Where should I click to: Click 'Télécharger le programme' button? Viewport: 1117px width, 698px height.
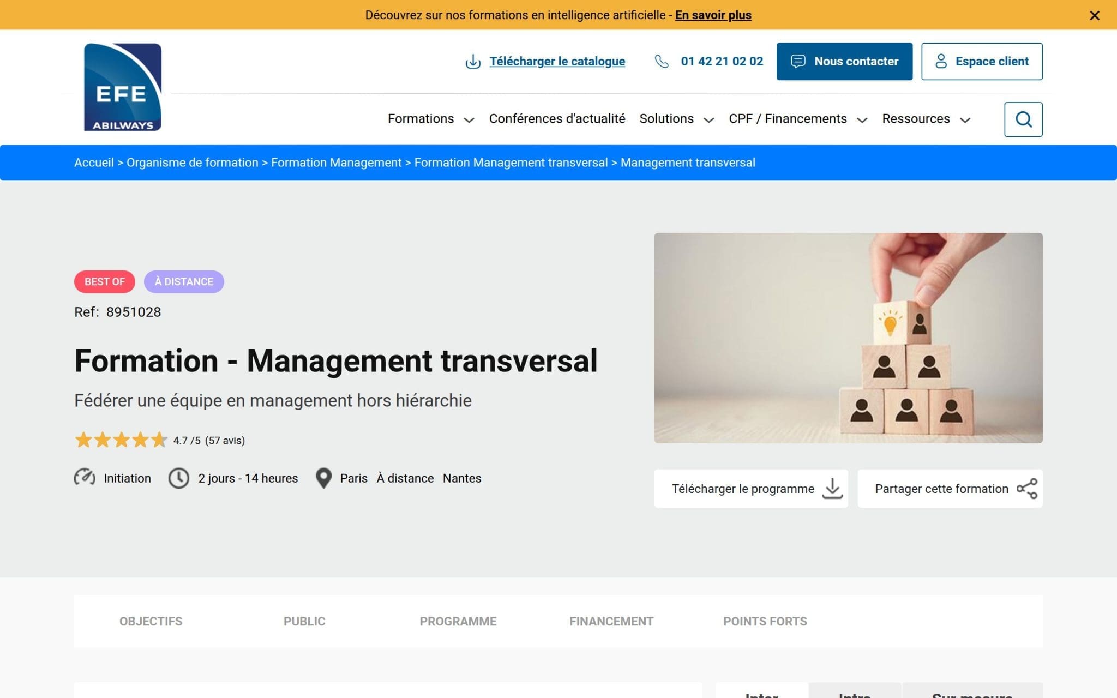pyautogui.click(x=751, y=489)
